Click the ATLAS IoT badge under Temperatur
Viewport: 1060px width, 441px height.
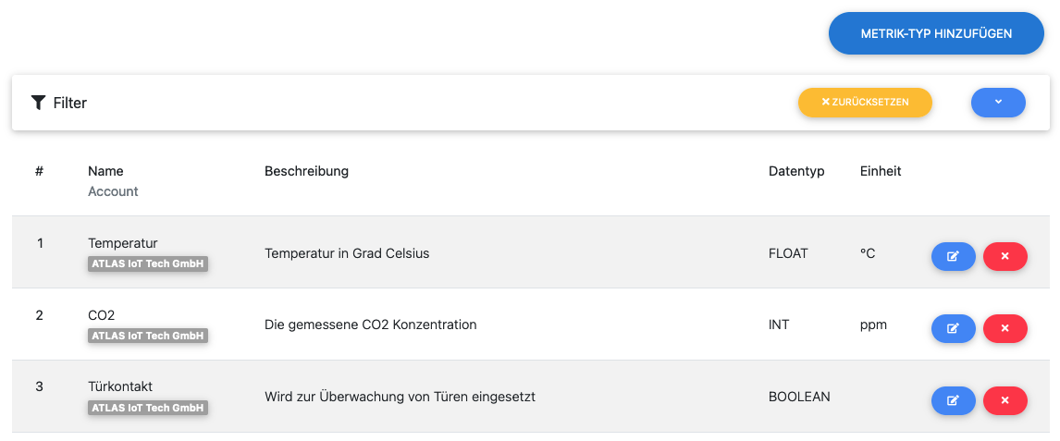point(148,263)
